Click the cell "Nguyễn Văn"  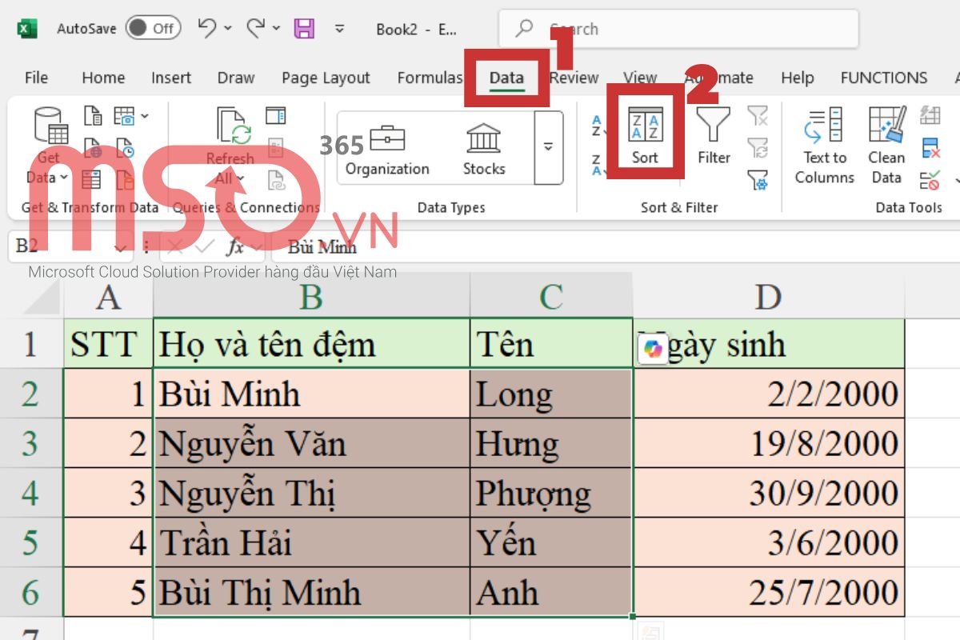coord(311,443)
